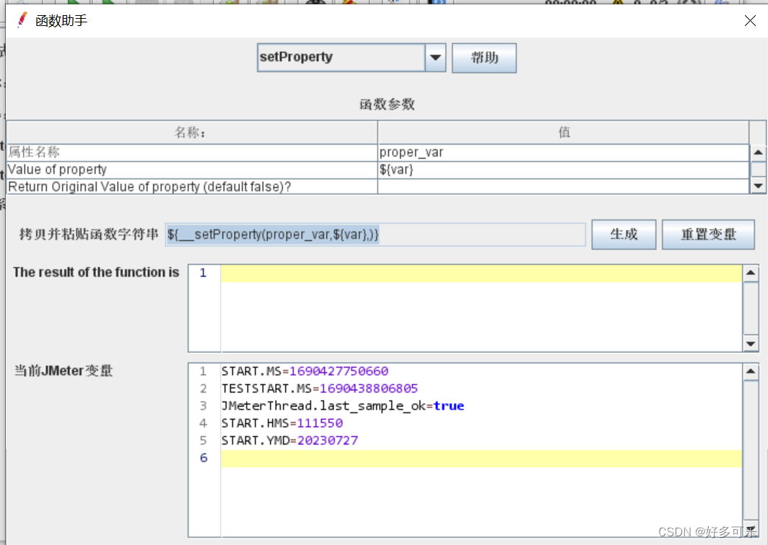Close the 函数助手 dialog window

[750, 20]
